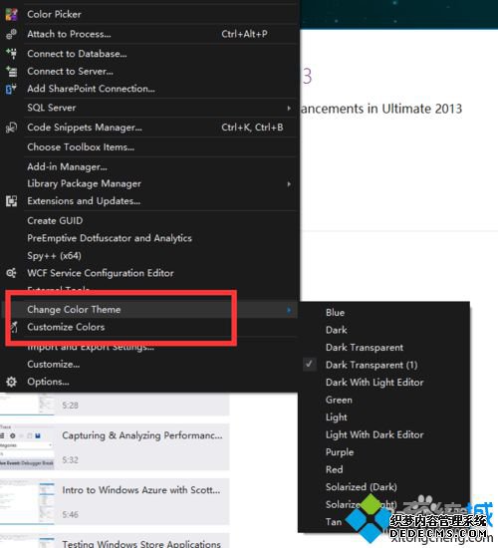Viewport: 498px width, 548px height.
Task: Click the Extensions and Updates icon
Action: (11, 201)
